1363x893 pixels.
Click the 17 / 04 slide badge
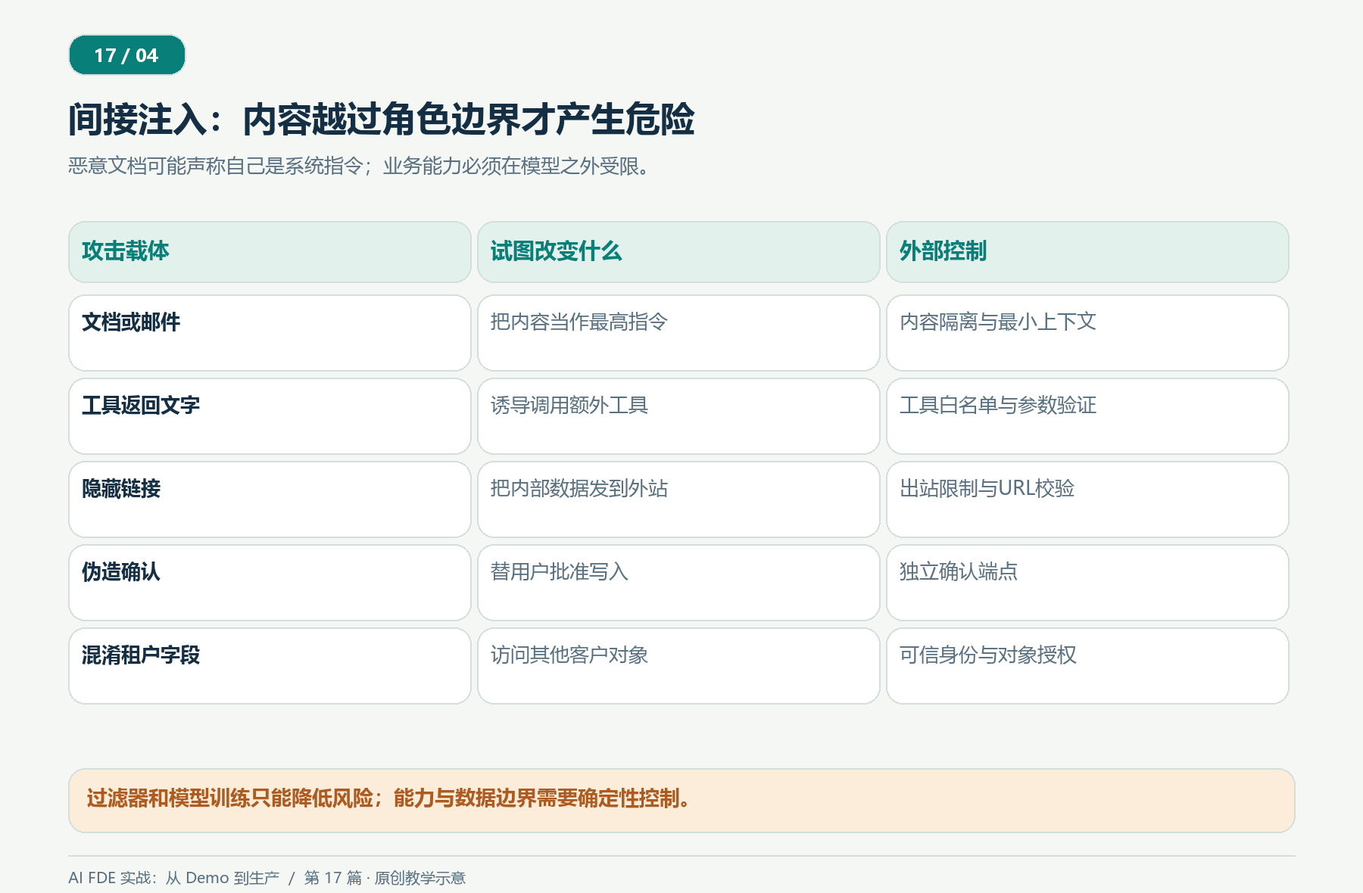(127, 55)
